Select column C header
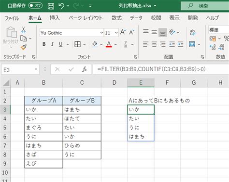The height and width of the screenshot is (182, 229). pos(82,83)
